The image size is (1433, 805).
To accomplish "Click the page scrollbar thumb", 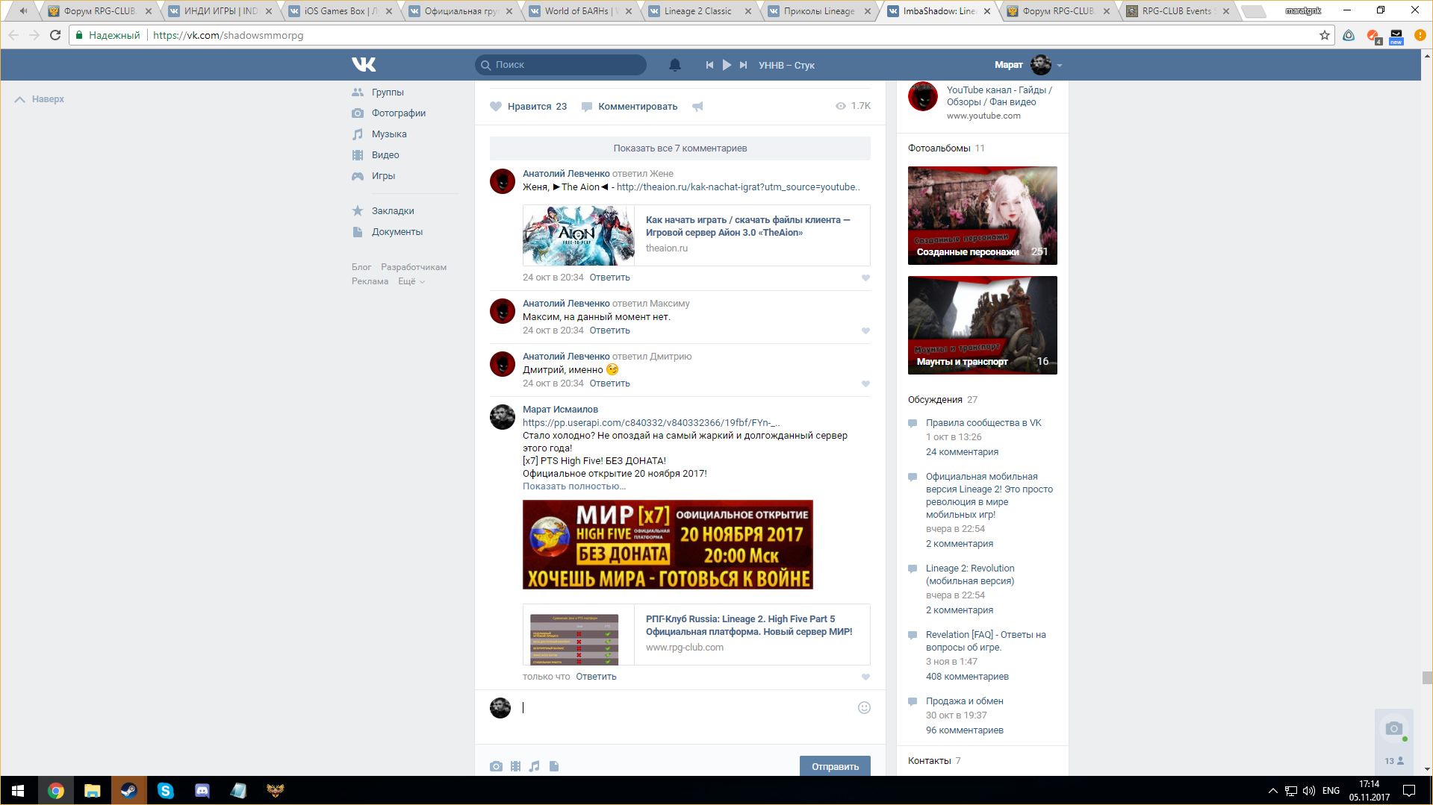I will pos(1427,677).
